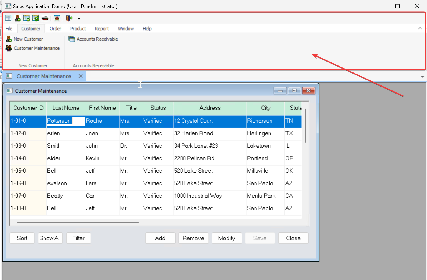Open Customer Maintenance from the ribbon

click(x=33, y=48)
